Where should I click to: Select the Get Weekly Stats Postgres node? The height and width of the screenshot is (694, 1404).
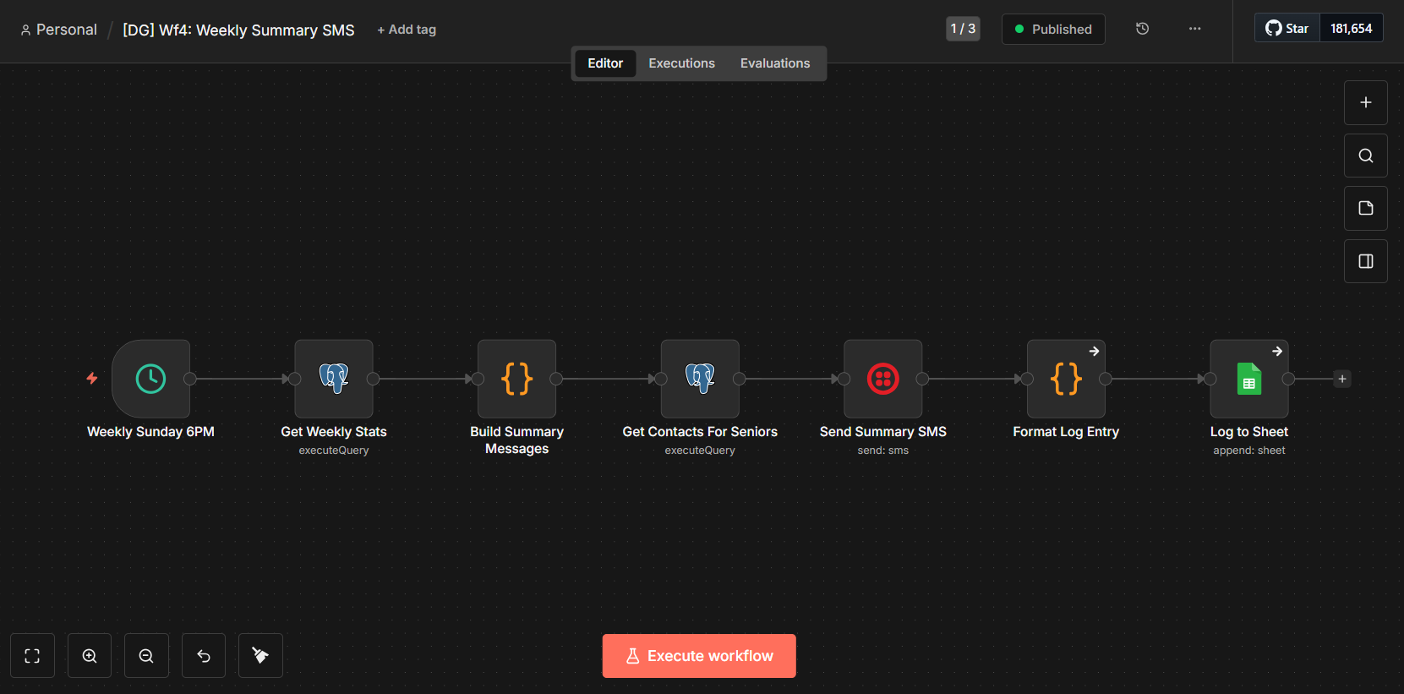334,379
